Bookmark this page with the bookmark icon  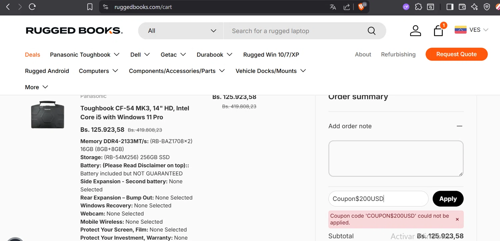point(90,7)
